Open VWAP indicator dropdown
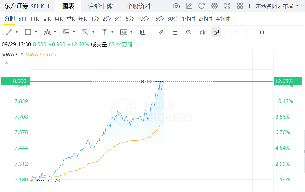Viewport: 305px width, 192px height. click(x=22, y=54)
